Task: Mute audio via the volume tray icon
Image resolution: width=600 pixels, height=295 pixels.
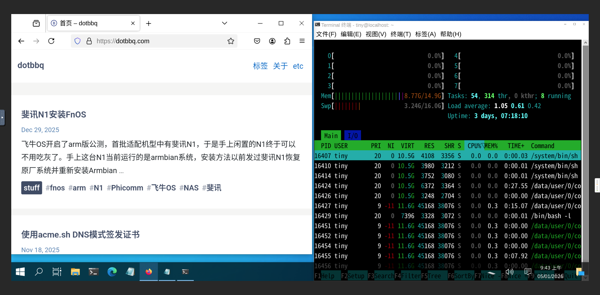Action: [509, 272]
